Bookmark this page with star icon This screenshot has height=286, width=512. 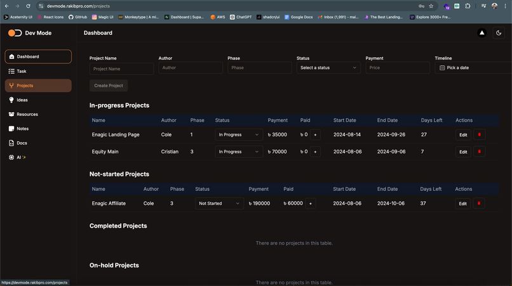coord(431,6)
